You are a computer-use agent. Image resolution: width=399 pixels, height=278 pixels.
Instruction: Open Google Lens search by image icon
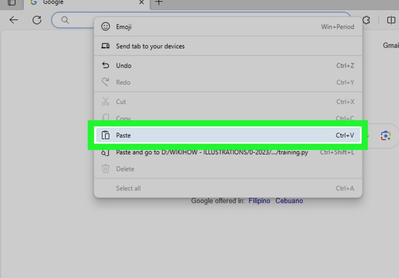(x=385, y=135)
